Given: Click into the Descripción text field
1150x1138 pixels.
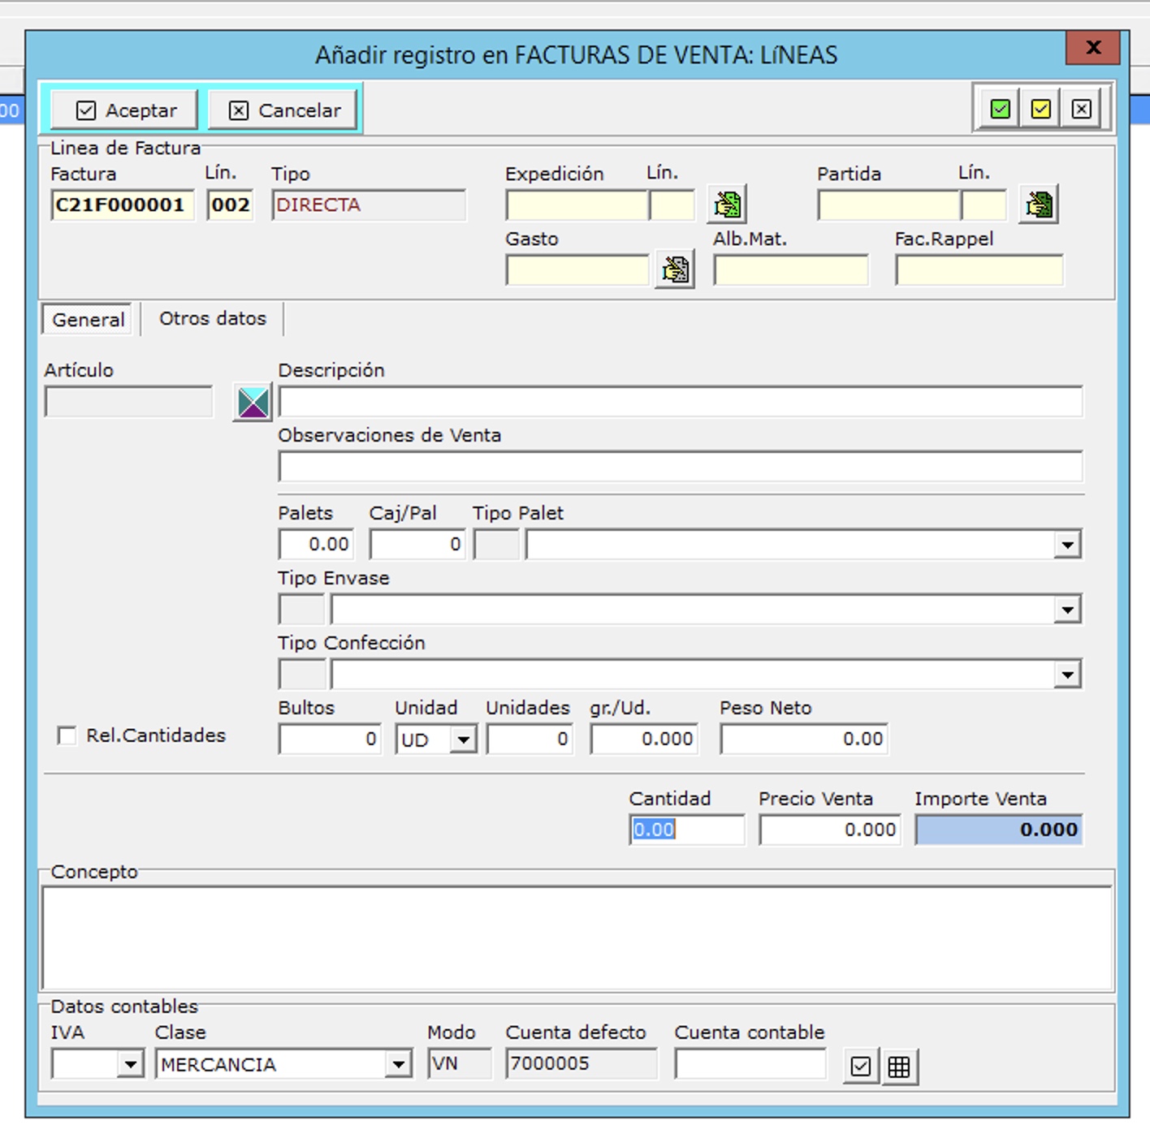Looking at the screenshot, I should (x=680, y=402).
